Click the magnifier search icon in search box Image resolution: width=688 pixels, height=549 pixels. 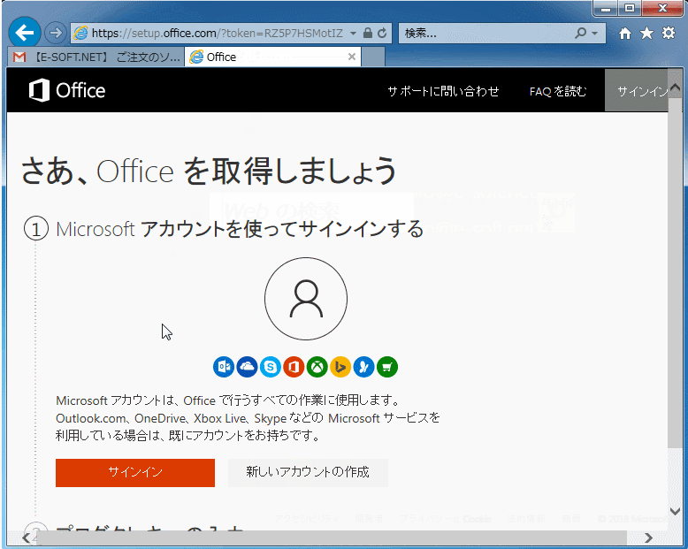[580, 33]
